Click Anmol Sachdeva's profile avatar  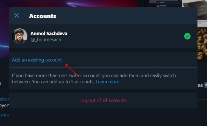(20, 36)
